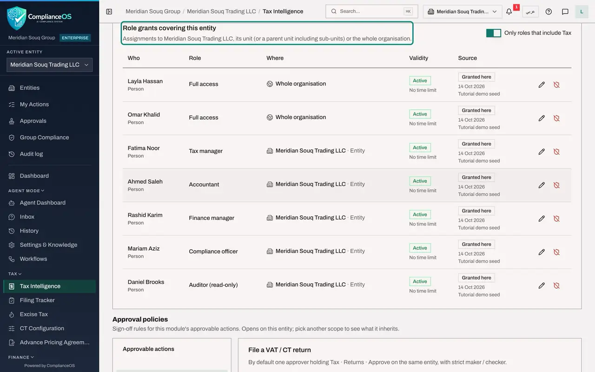Edit Ahmed Saleh's Accountant grant
The height and width of the screenshot is (372, 595).
[x=542, y=185]
